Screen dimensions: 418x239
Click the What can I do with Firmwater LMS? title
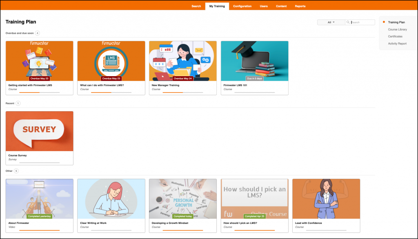pyautogui.click(x=102, y=86)
